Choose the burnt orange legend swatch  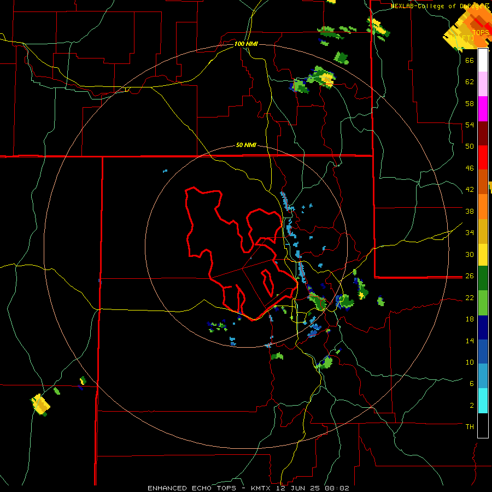[483, 181]
